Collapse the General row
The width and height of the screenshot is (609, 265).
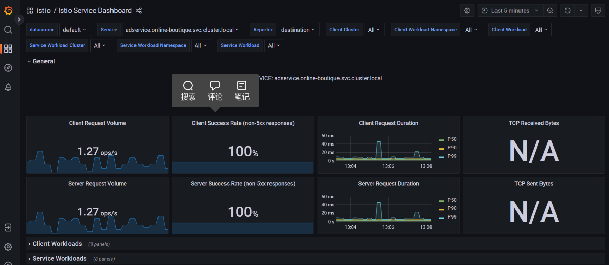point(41,61)
